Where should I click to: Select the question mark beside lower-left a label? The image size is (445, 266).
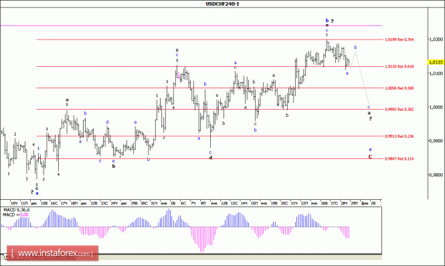[32, 192]
